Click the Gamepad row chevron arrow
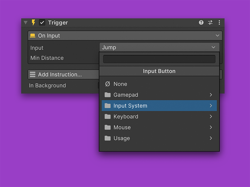The width and height of the screenshot is (250, 187). (x=211, y=95)
